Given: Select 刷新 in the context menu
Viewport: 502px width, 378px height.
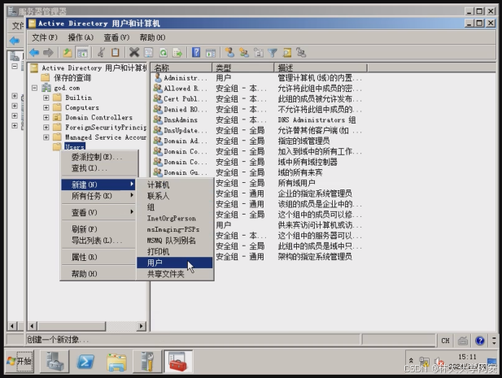Looking at the screenshot, I should coord(98,229).
